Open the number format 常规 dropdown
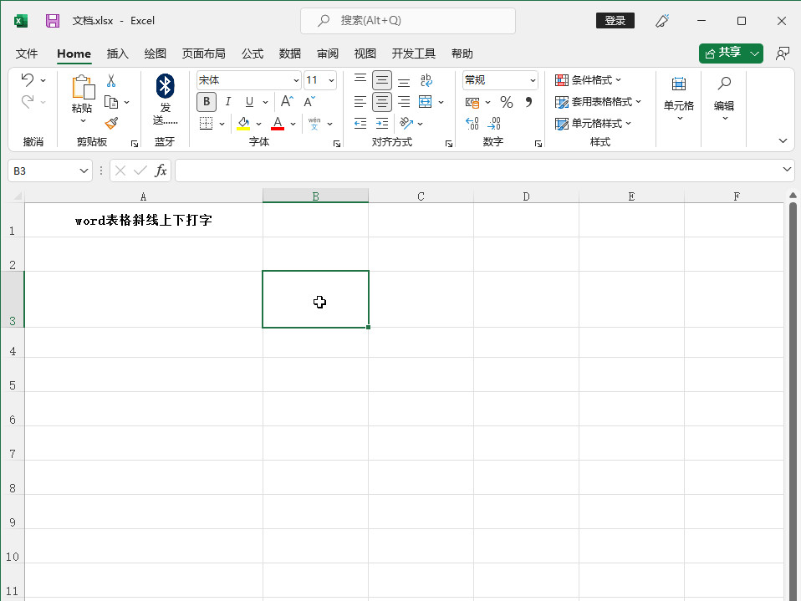The width and height of the screenshot is (801, 601). click(533, 80)
